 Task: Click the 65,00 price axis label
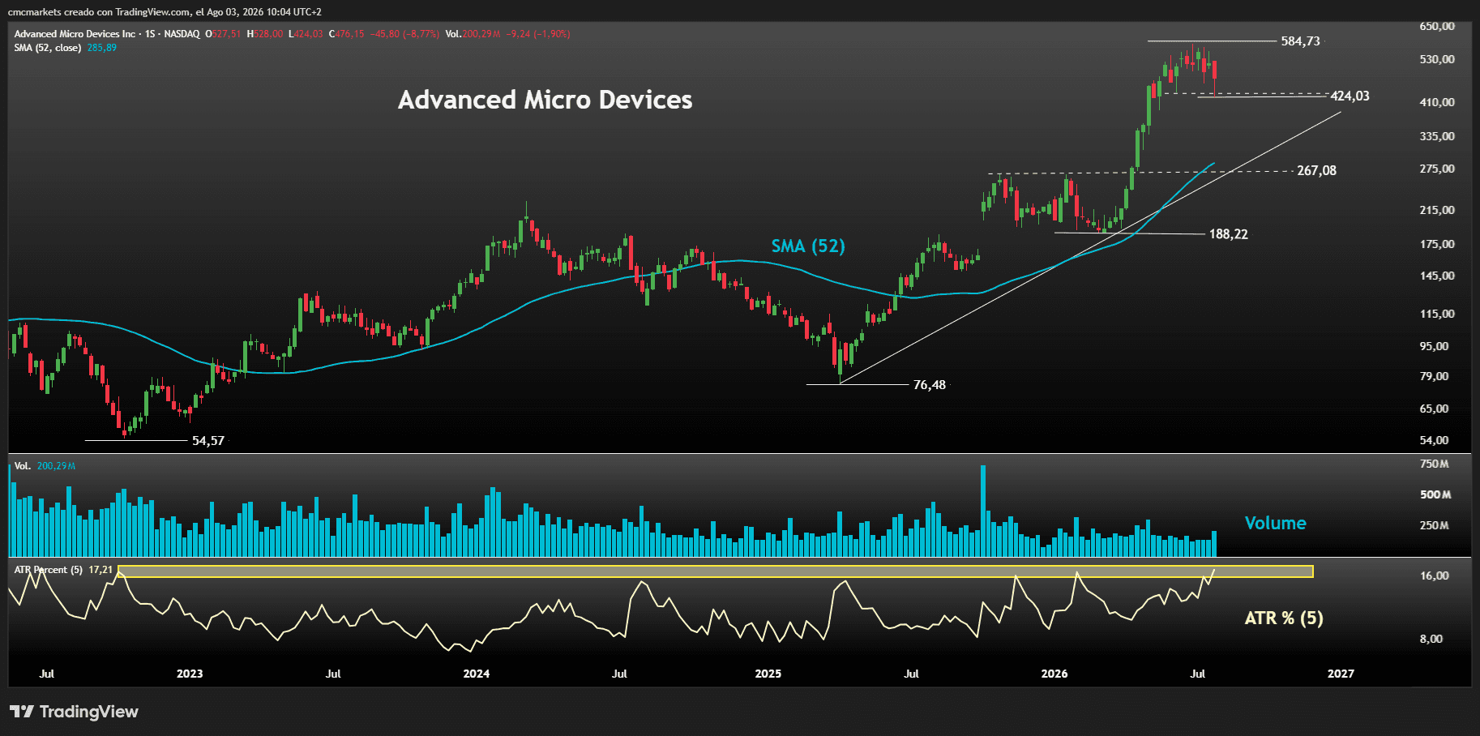tap(1434, 409)
